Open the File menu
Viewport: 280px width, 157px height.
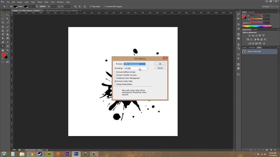tap(8, 2)
